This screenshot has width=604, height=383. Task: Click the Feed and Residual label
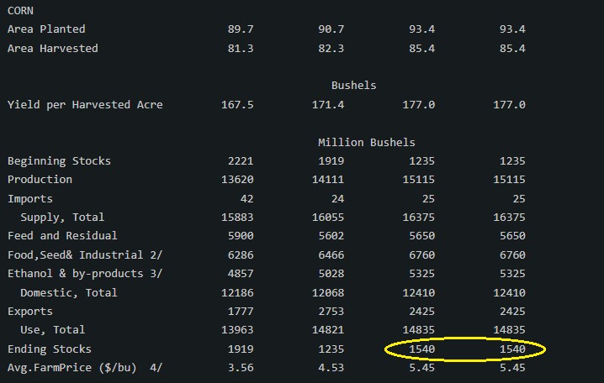(62, 236)
